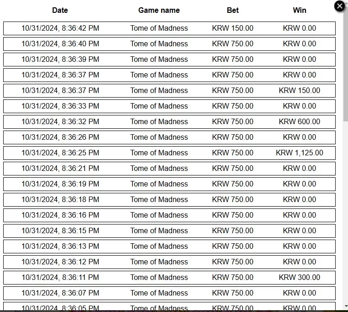Select the row with KRW 300.00 win

(169, 277)
